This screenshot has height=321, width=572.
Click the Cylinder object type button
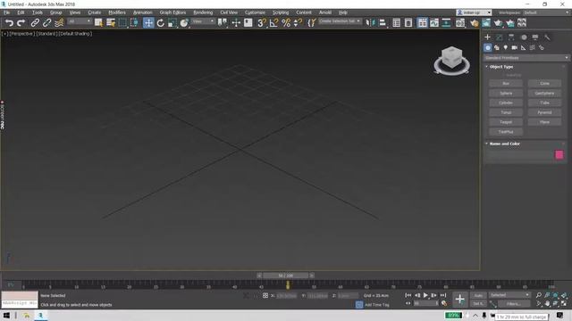pyautogui.click(x=506, y=103)
